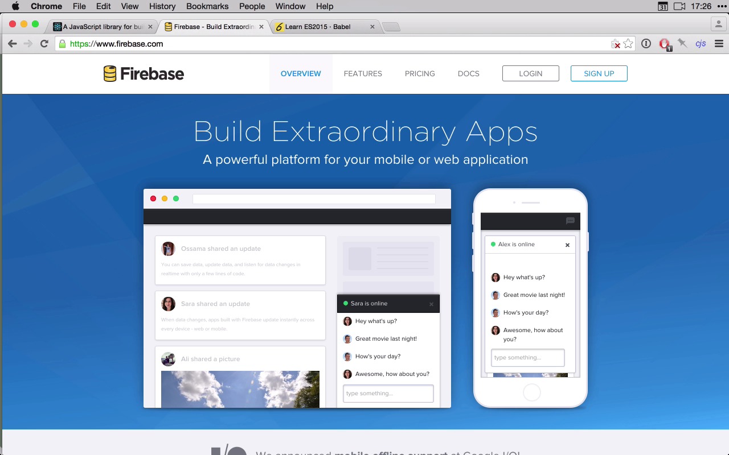Click the Firebase logo in the header

coord(144,73)
